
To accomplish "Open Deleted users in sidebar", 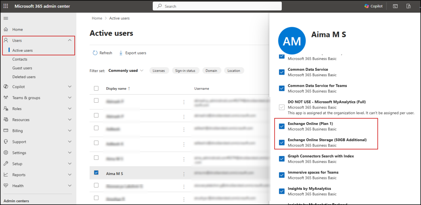I will click(x=24, y=77).
